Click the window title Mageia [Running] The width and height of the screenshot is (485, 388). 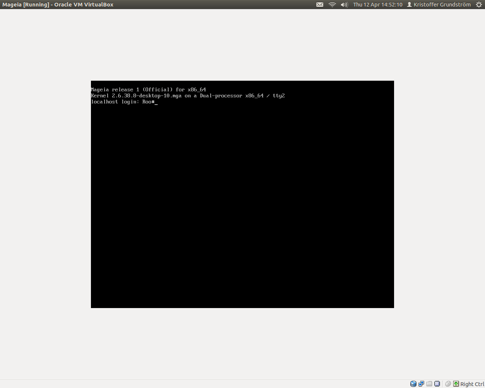[x=58, y=5]
